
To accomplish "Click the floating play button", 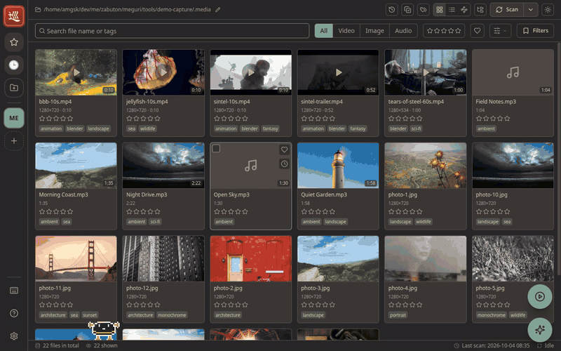I will click(539, 296).
